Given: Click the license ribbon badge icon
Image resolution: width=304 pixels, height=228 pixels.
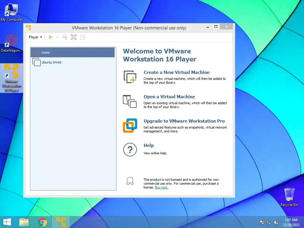Looking at the screenshot, I should tap(130, 181).
